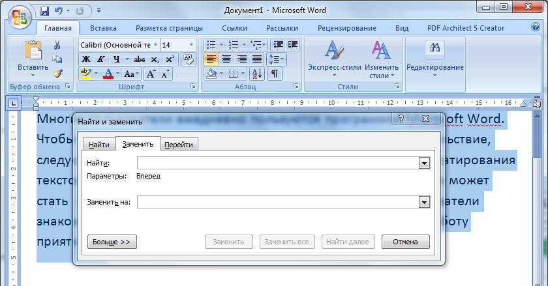This screenshot has height=286, width=548.
Task: Open the Абзац dialog launcher
Action: point(296,86)
